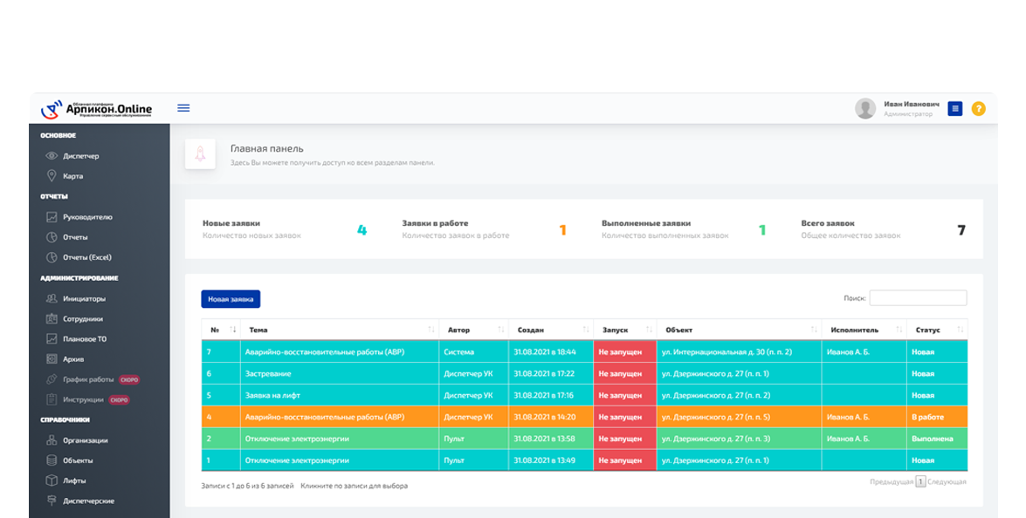Open Диспетчер with the eye icon
This screenshot has height=518, width=1026.
(72, 155)
